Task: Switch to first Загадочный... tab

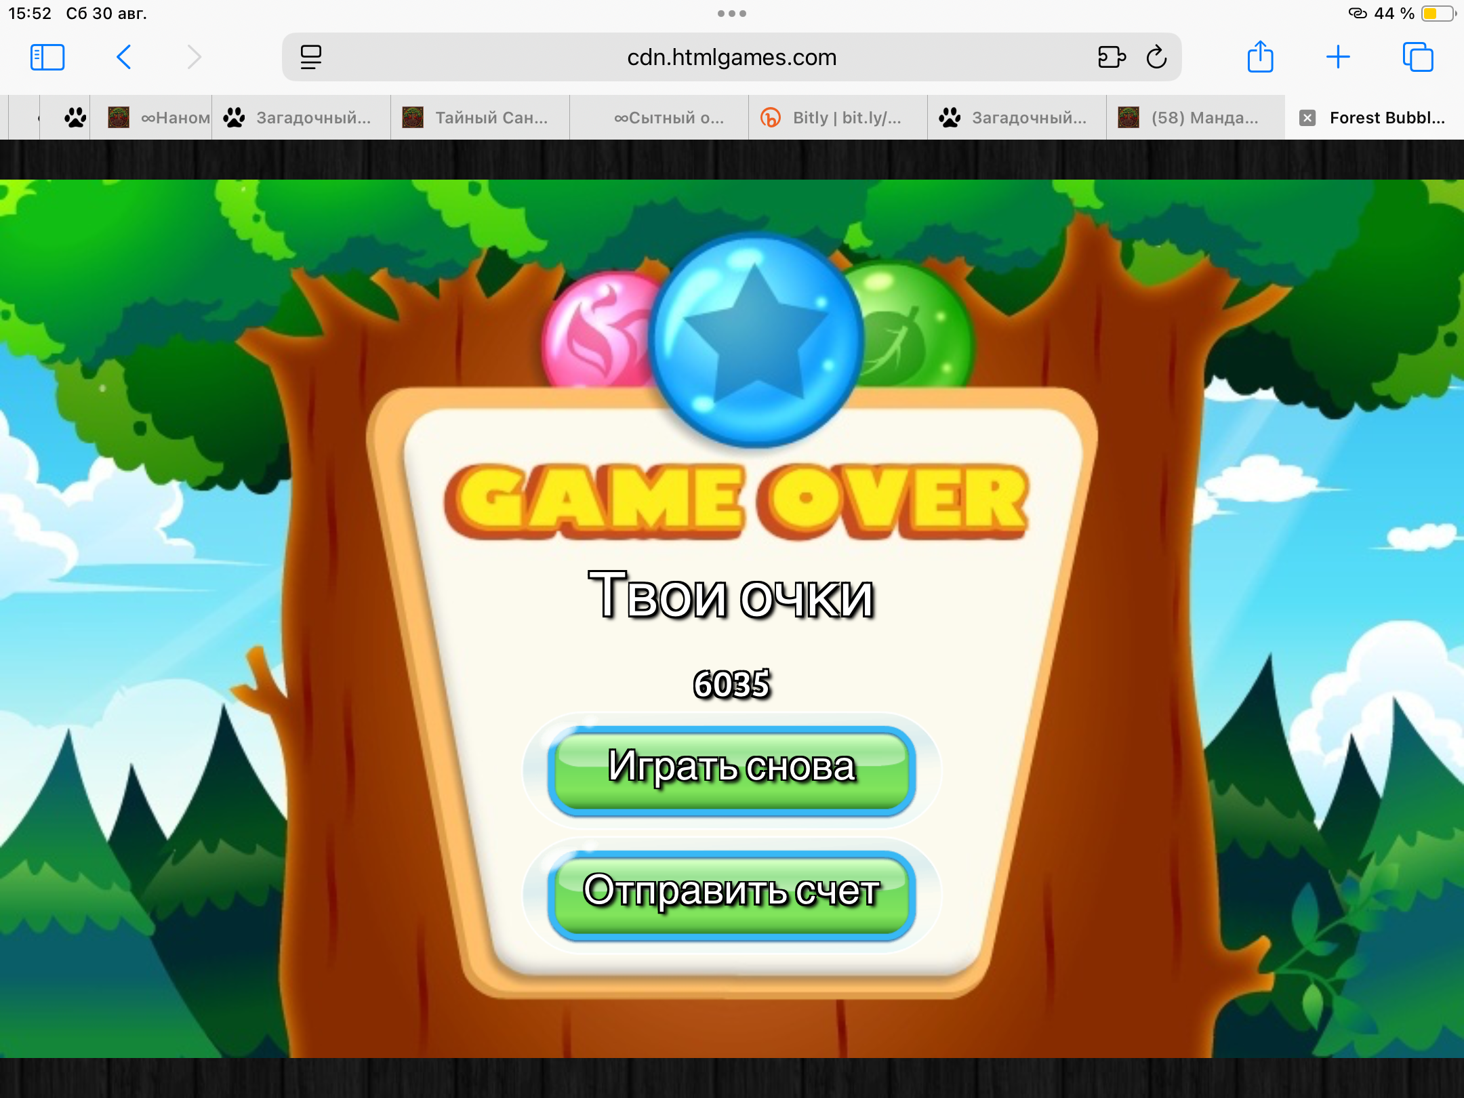Action: [302, 118]
